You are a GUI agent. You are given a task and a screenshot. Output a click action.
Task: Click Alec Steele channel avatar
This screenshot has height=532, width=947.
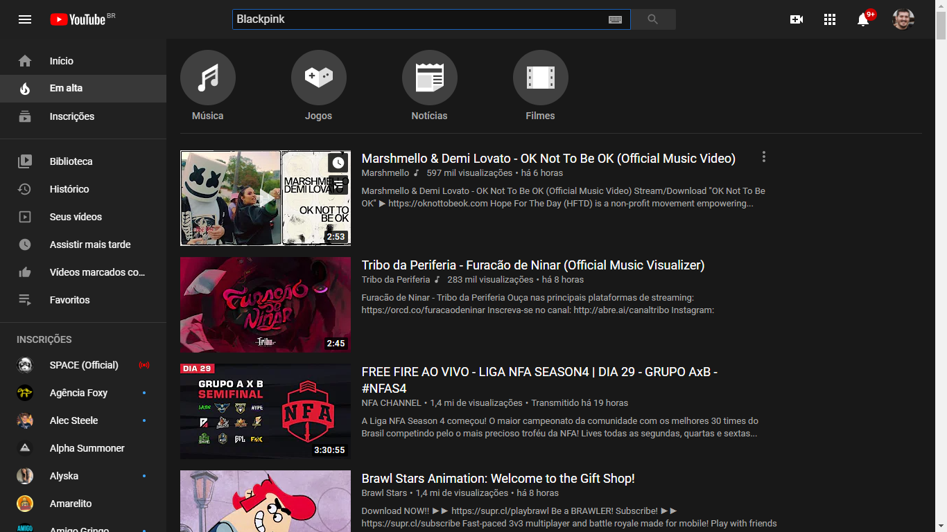coord(25,420)
